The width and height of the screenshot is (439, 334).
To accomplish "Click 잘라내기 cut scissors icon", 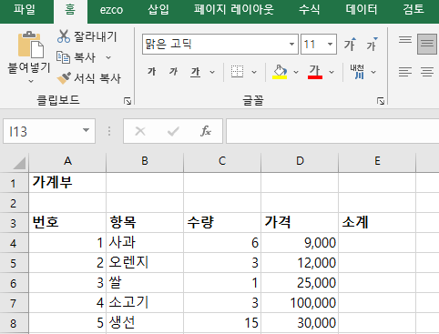I will pyautogui.click(x=64, y=36).
